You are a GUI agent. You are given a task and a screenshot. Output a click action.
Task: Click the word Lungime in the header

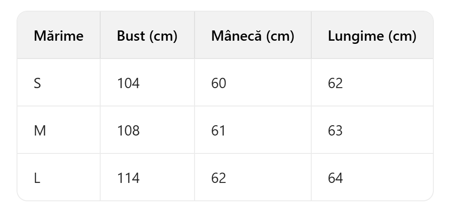coord(356,36)
